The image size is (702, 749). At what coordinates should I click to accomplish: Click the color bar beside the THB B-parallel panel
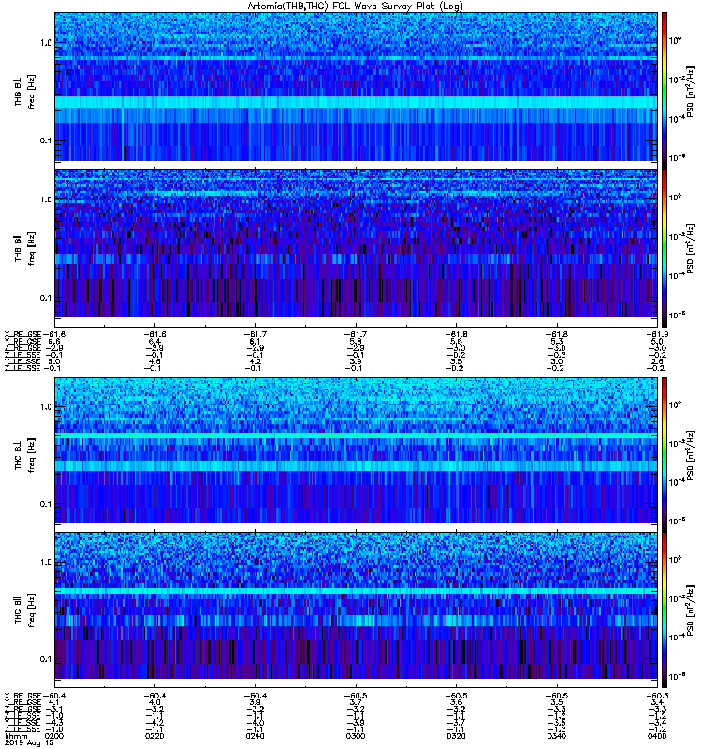664,247
